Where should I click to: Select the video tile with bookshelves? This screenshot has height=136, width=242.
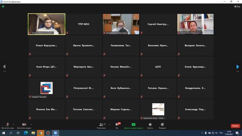pyautogui.click(x=195, y=24)
